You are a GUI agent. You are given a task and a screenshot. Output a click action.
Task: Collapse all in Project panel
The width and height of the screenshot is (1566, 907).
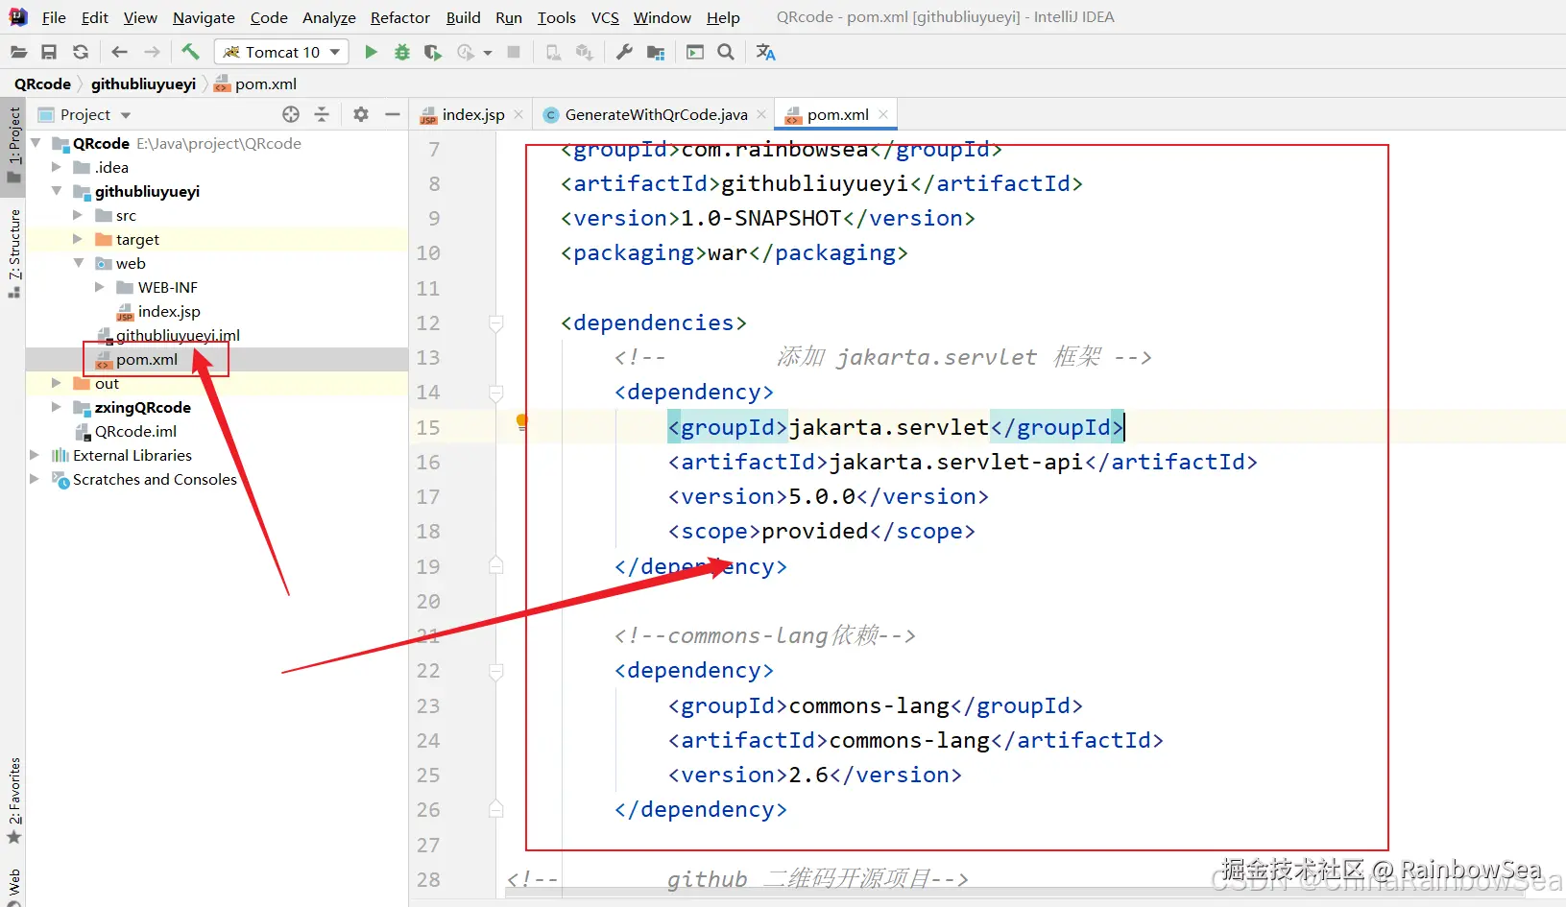[x=322, y=114]
